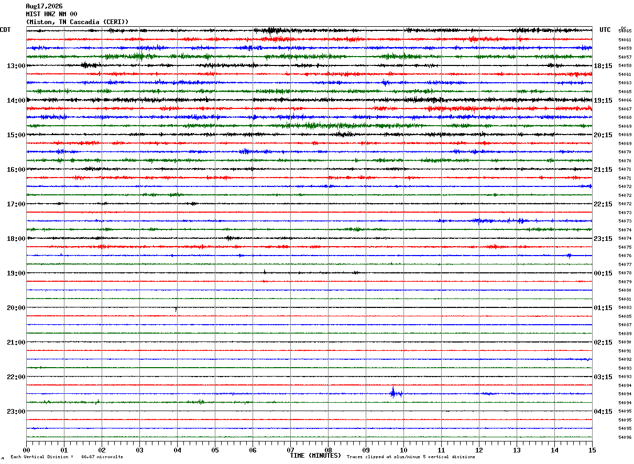The height and width of the screenshot is (464, 634).
Task: Click the 18:15 UTC time label
Action: pos(603,65)
